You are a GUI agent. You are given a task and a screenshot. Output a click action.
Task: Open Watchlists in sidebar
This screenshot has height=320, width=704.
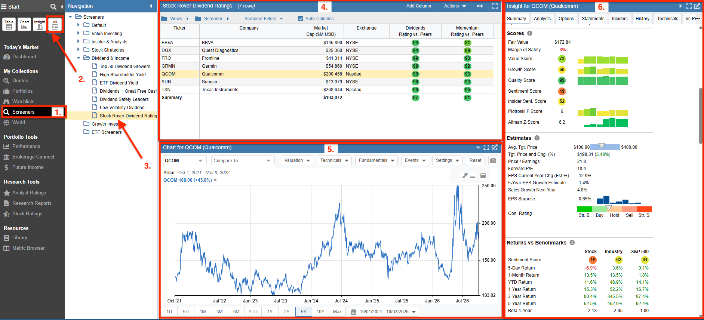click(23, 102)
